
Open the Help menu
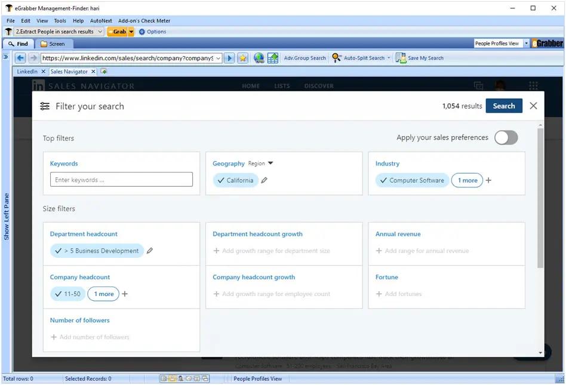coord(78,20)
